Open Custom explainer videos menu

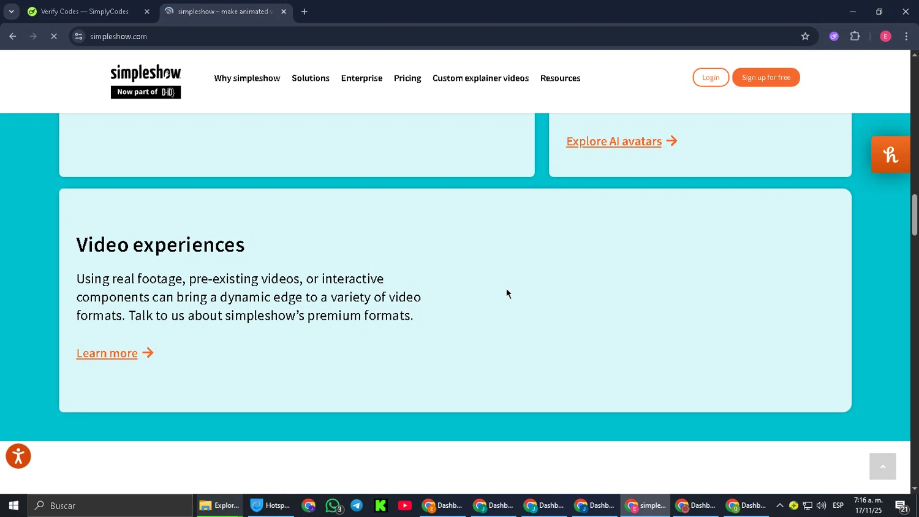pos(480,78)
